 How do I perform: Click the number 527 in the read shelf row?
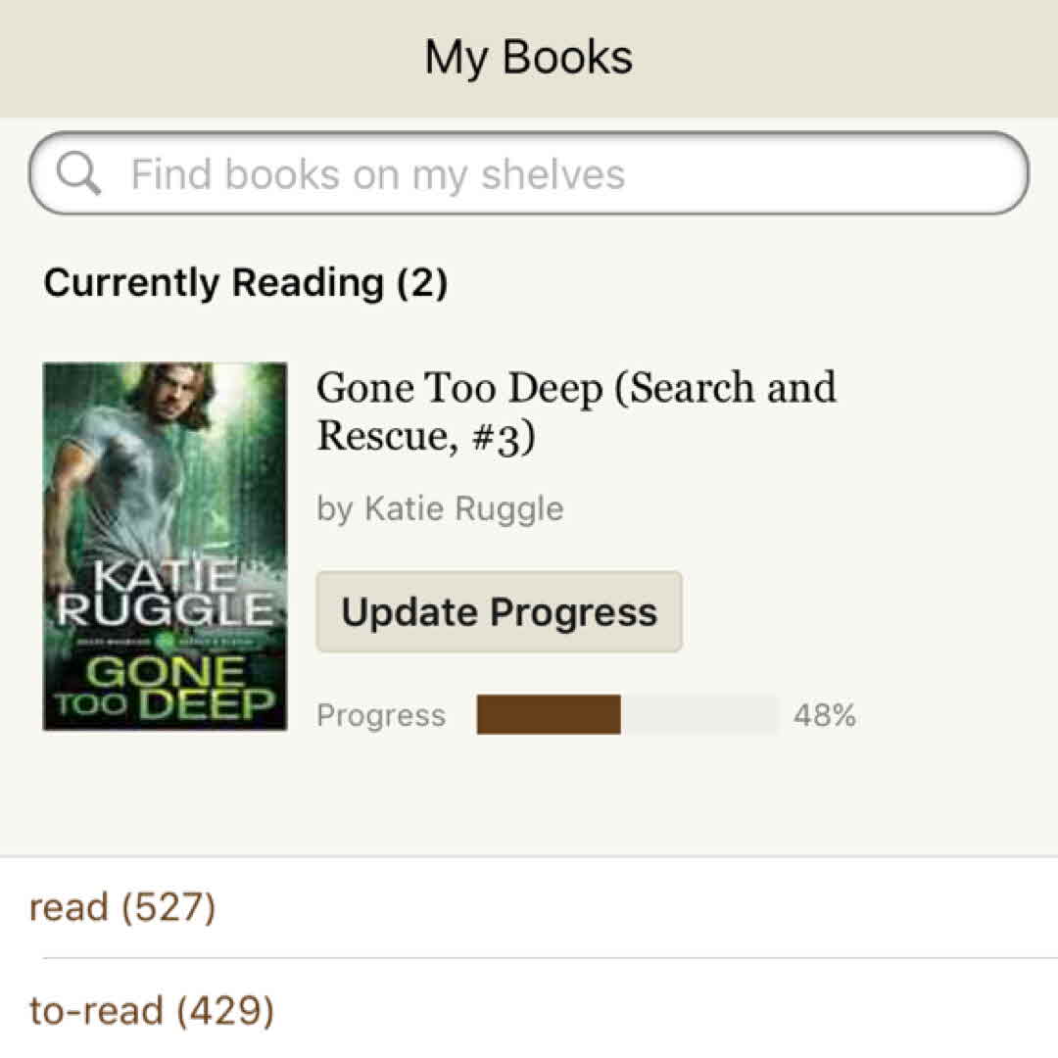(168, 907)
